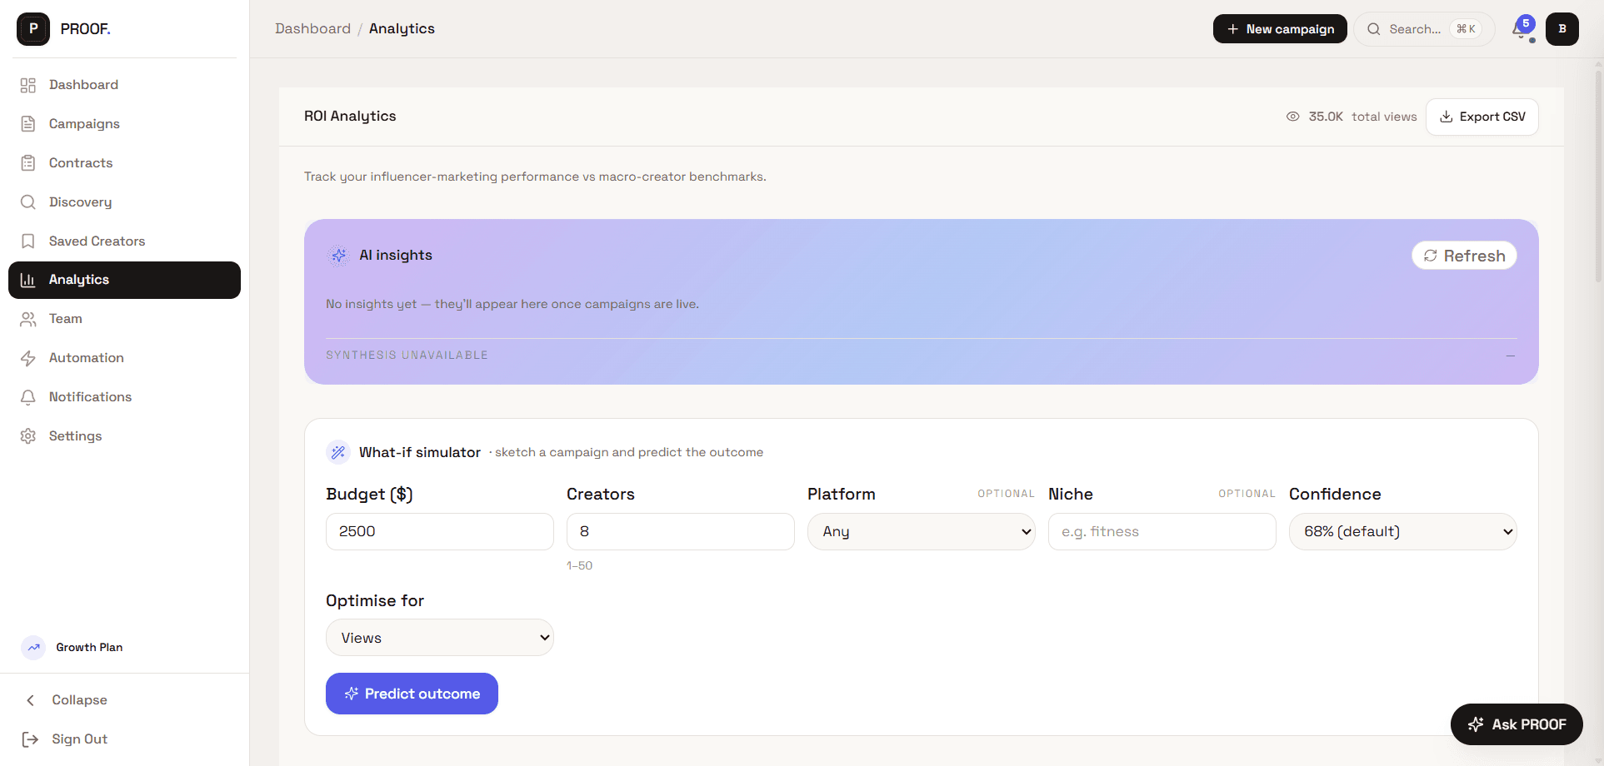This screenshot has height=766, width=1604.
Task: Click the ROI Analytics heading
Action: click(350, 117)
